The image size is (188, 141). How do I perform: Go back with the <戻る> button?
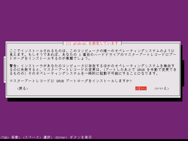tap(23, 88)
